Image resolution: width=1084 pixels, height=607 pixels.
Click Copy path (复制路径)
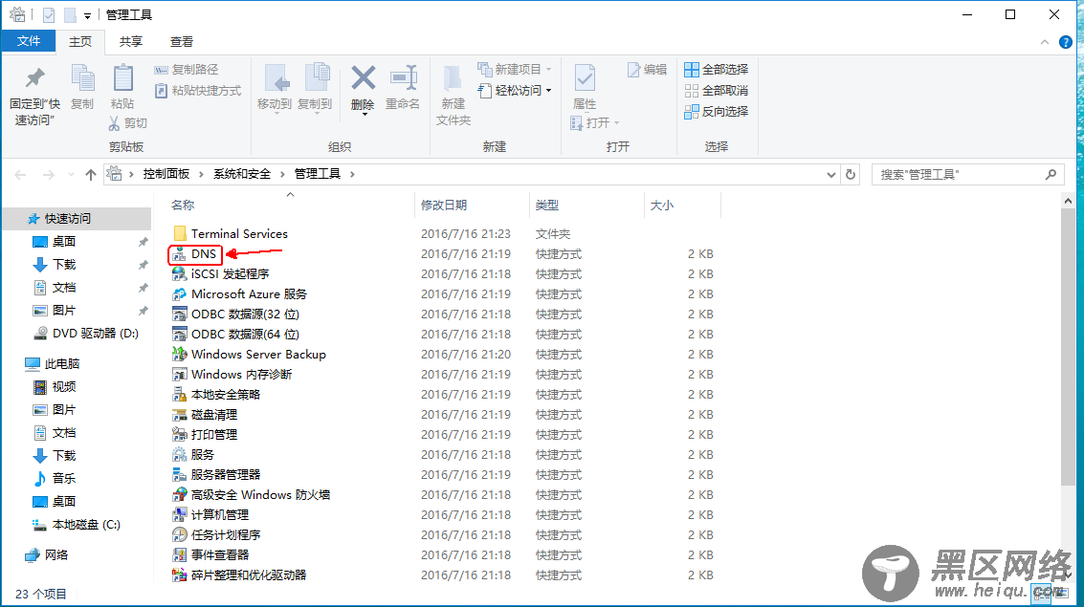click(x=186, y=70)
